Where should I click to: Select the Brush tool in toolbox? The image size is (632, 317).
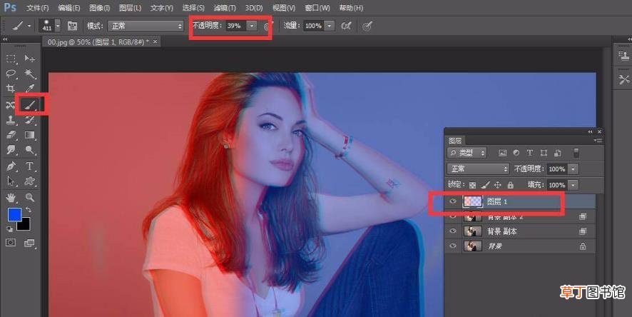click(29, 105)
